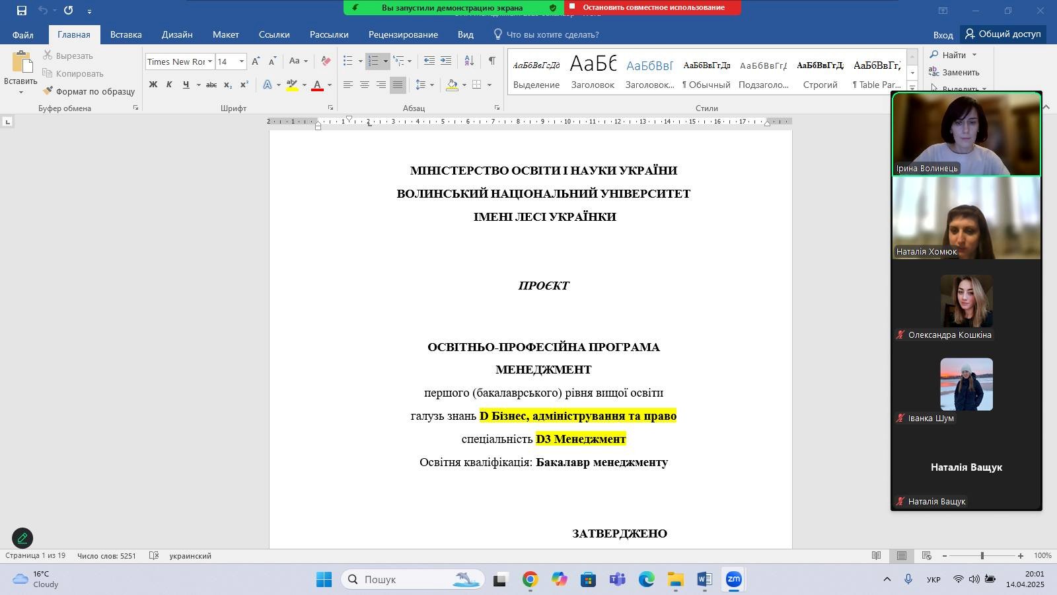
Task: Open the Вставка ribbon tab
Action: 126,34
